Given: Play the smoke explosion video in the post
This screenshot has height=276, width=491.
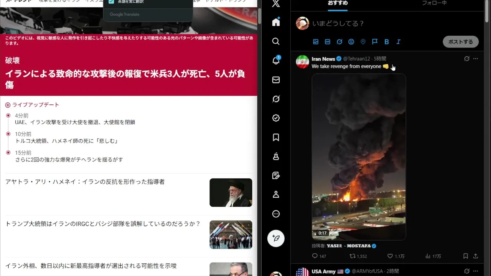Looking at the screenshot, I should pos(359,157).
